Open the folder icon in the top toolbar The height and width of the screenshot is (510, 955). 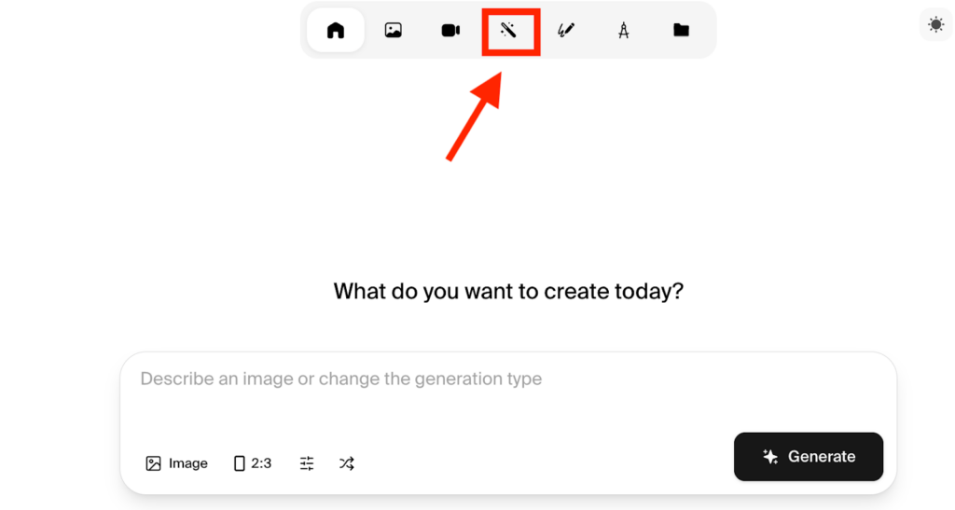[681, 31]
